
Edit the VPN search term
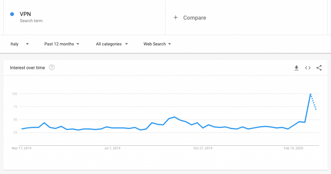click(x=25, y=14)
